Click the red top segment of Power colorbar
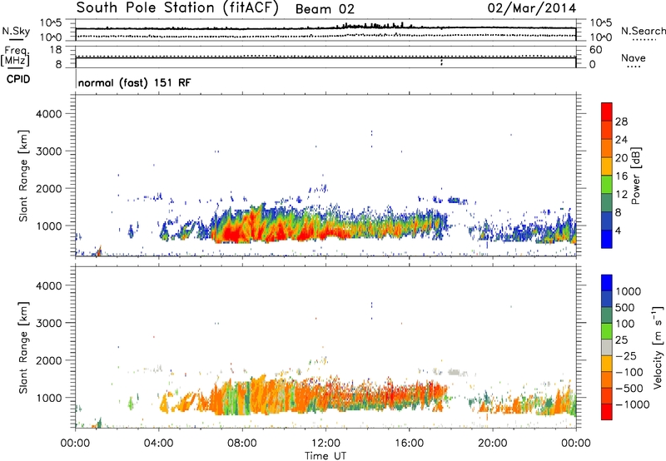 [x=607, y=112]
